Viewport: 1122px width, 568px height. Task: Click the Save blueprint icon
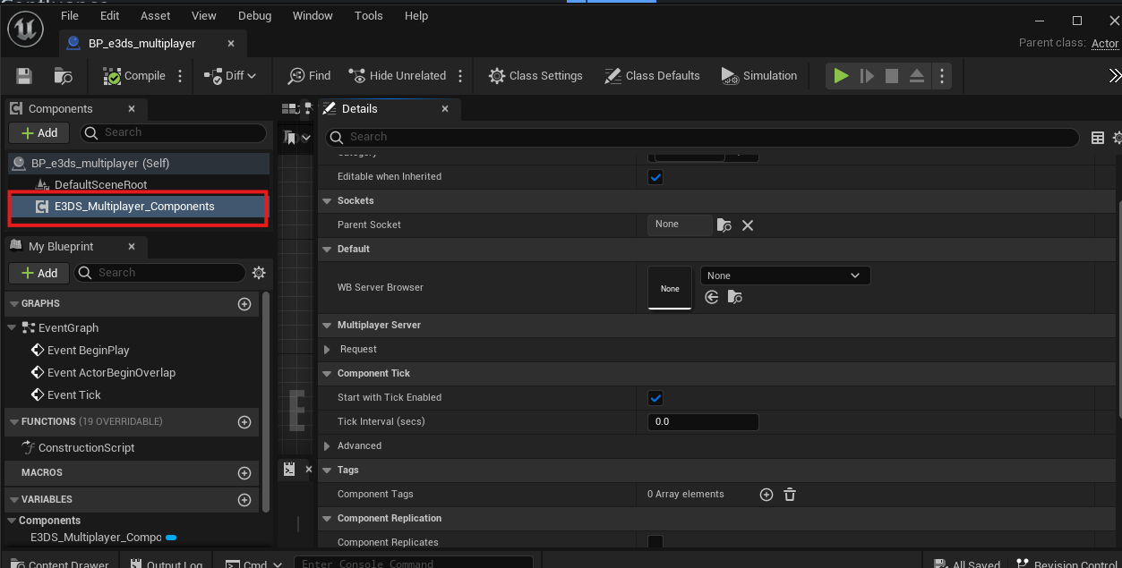coord(24,76)
